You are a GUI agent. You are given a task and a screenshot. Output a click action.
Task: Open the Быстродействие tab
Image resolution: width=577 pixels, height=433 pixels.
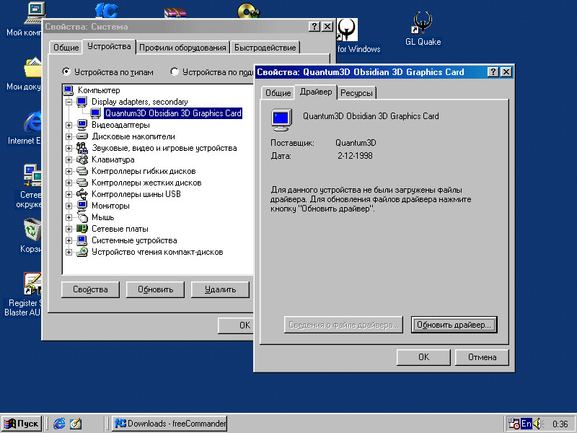(265, 48)
